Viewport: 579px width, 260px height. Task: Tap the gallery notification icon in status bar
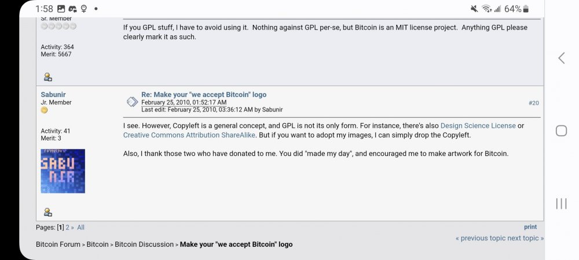click(61, 9)
